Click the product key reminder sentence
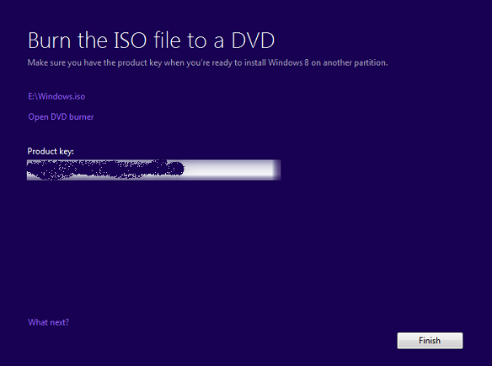The width and height of the screenshot is (492, 366). tap(207, 63)
